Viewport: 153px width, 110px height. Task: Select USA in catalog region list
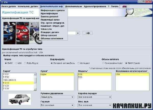pos(132,74)
